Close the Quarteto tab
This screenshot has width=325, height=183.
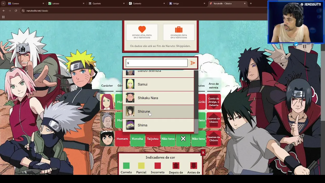coord(124,4)
